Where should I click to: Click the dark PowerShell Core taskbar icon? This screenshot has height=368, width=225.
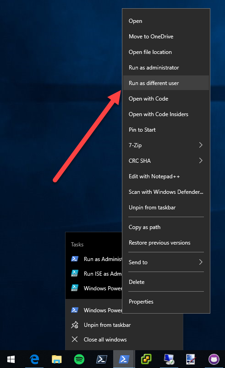click(x=102, y=359)
